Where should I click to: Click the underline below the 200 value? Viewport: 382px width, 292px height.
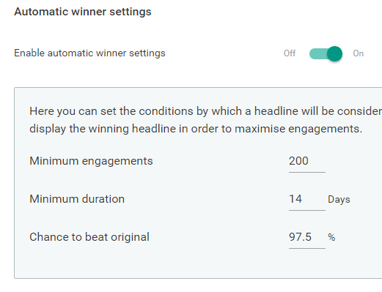[x=307, y=172]
